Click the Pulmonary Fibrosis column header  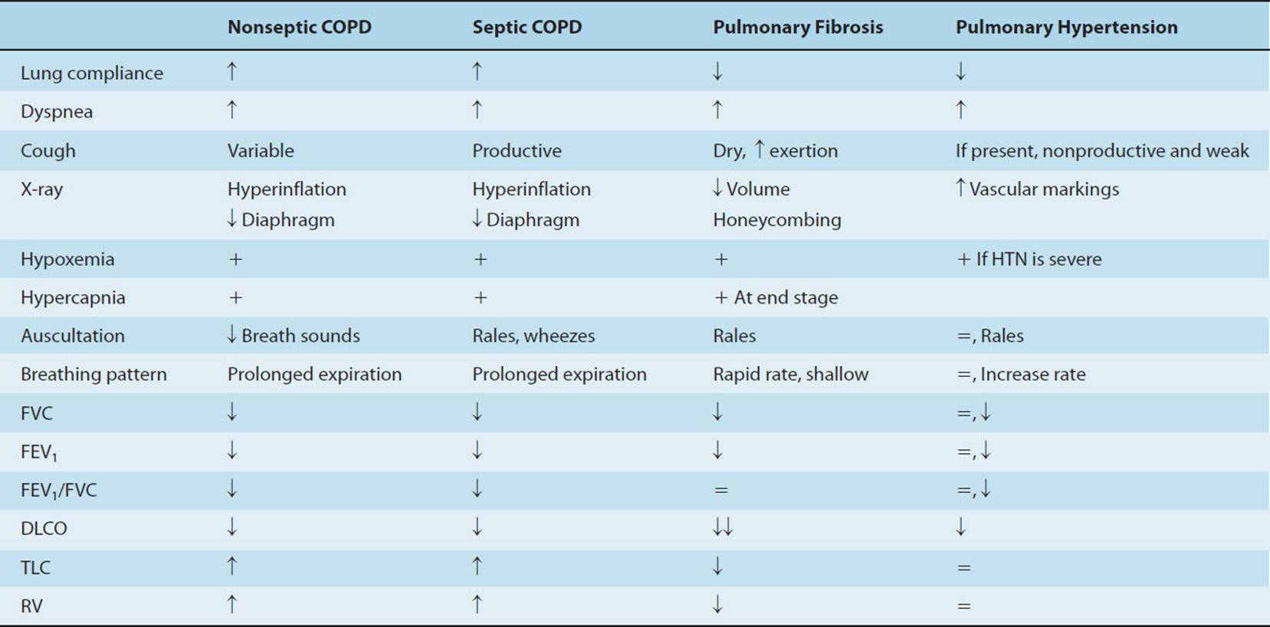pos(798,28)
